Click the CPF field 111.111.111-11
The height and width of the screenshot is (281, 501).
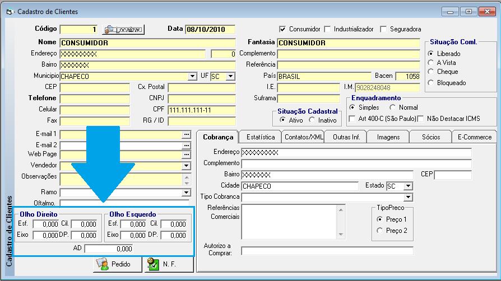coord(202,110)
